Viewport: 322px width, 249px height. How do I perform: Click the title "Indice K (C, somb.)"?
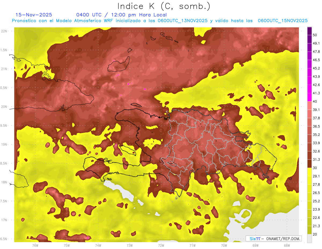point(164,6)
